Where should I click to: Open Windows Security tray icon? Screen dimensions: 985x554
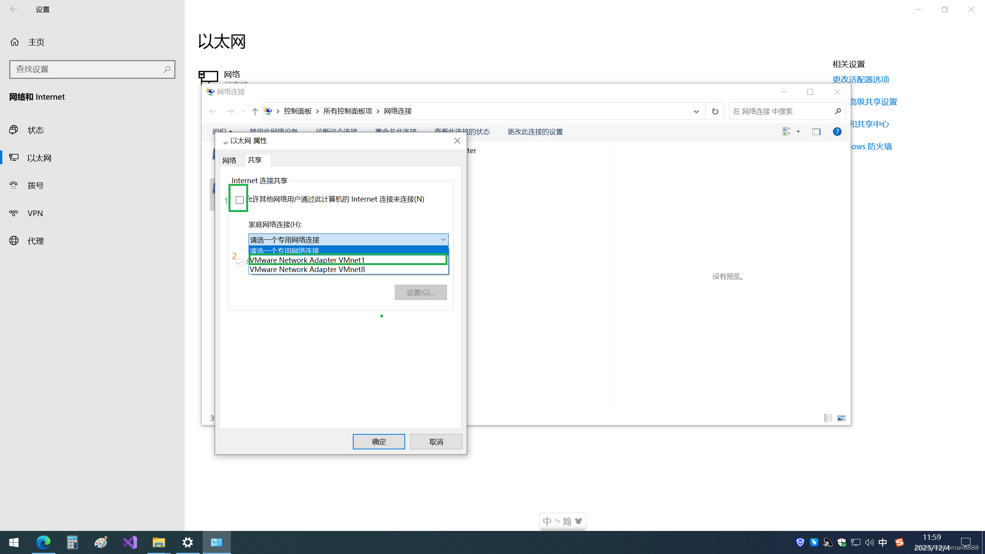(x=841, y=542)
